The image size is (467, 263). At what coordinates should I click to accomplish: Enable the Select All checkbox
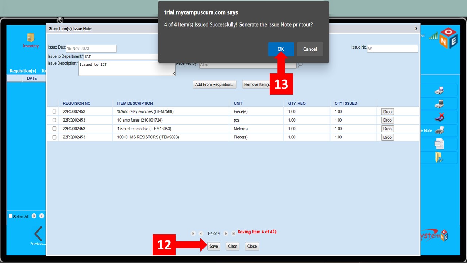[x=11, y=216]
